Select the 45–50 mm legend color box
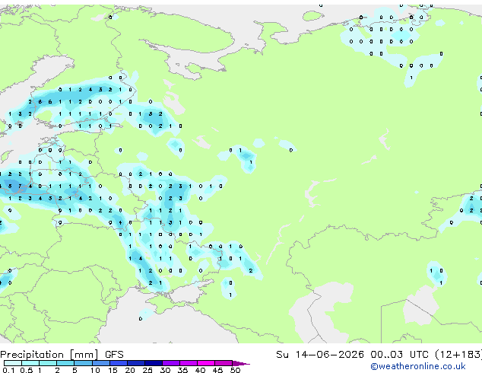482x373 pixels. pyautogui.click(x=224, y=363)
